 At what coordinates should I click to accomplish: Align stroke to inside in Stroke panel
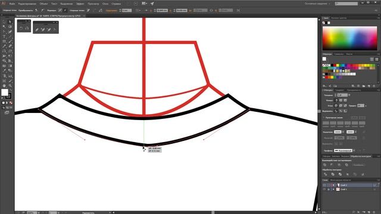[x=341, y=111]
